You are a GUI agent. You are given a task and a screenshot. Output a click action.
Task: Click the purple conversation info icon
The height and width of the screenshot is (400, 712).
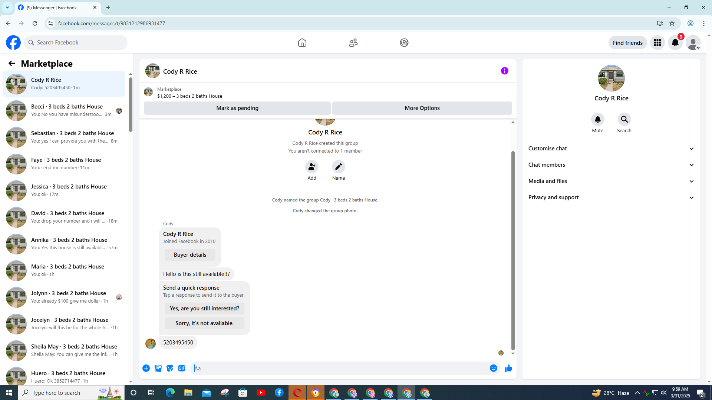click(x=504, y=71)
